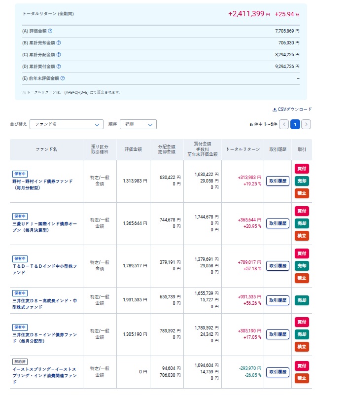Image resolution: width=347 pixels, height=398 pixels.
Task: Go to next page with right arrow
Action: coord(306,124)
